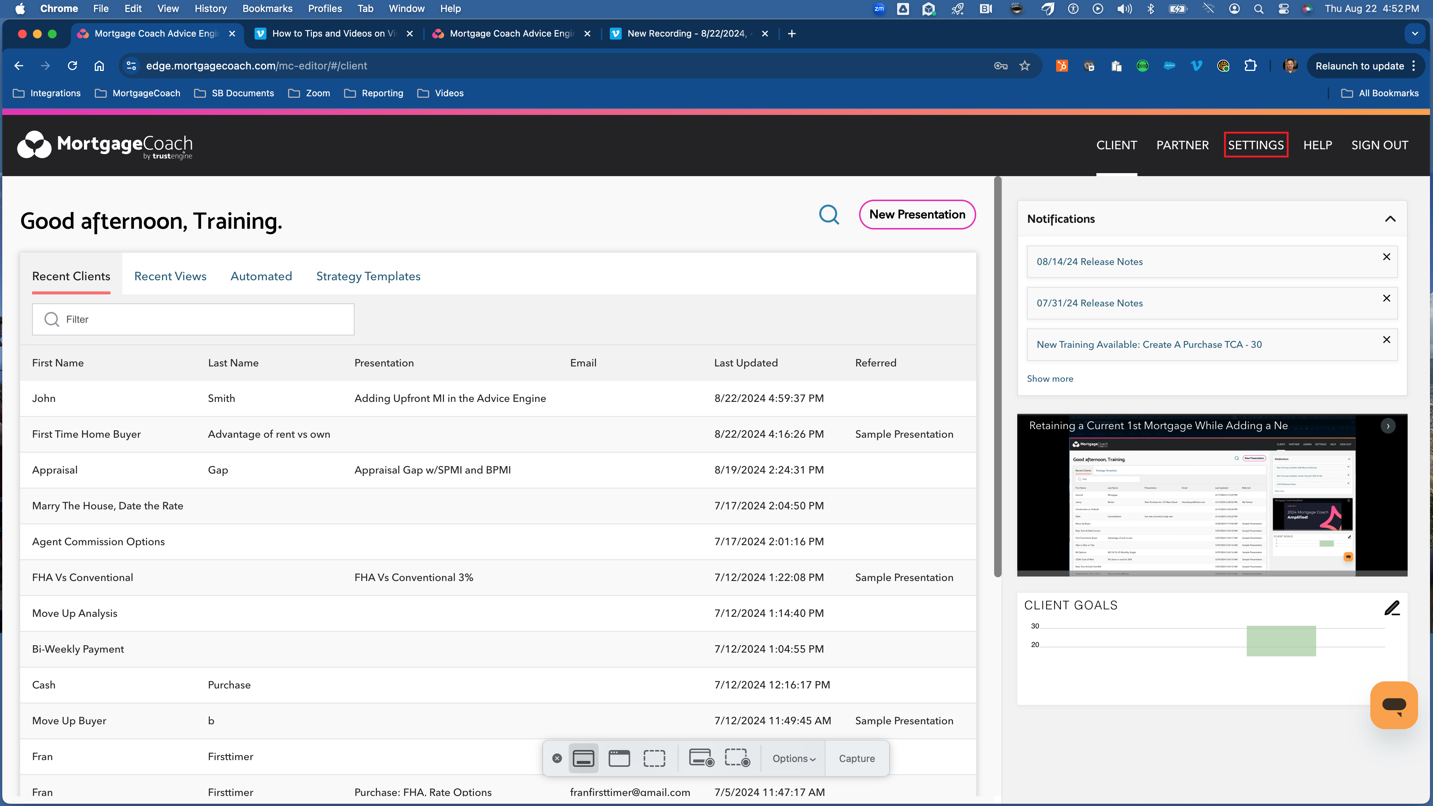
Task: Open the screenshot Options dropdown
Action: coord(793,759)
